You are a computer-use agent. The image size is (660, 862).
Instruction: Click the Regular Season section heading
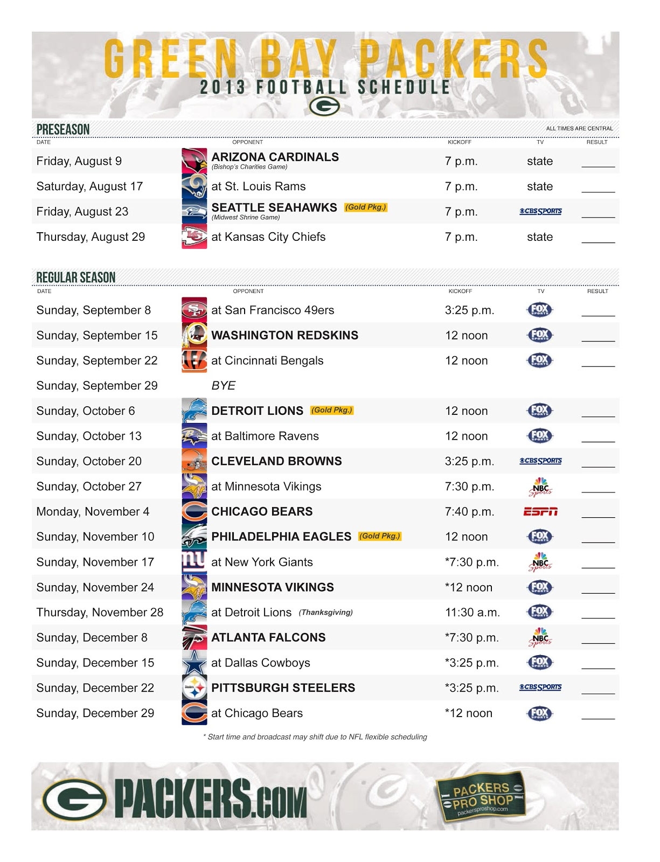[x=76, y=277]
